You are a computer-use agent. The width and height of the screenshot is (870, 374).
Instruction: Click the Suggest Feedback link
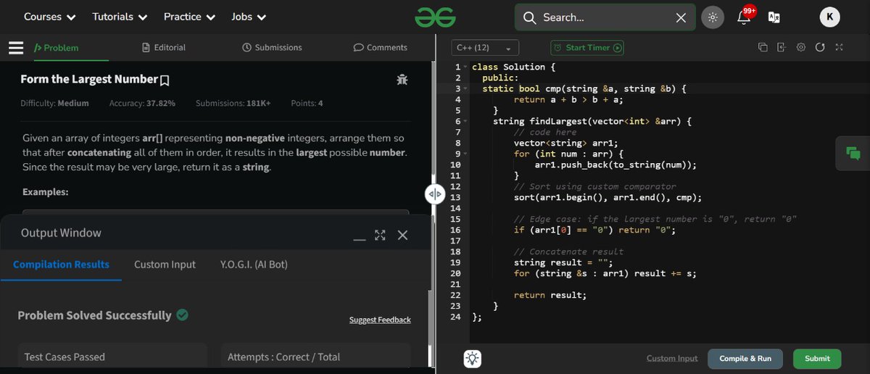(380, 320)
